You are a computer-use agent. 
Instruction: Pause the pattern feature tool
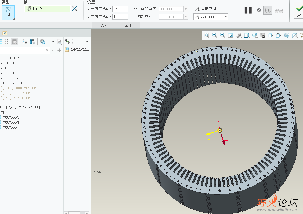pyautogui.click(x=248, y=10)
